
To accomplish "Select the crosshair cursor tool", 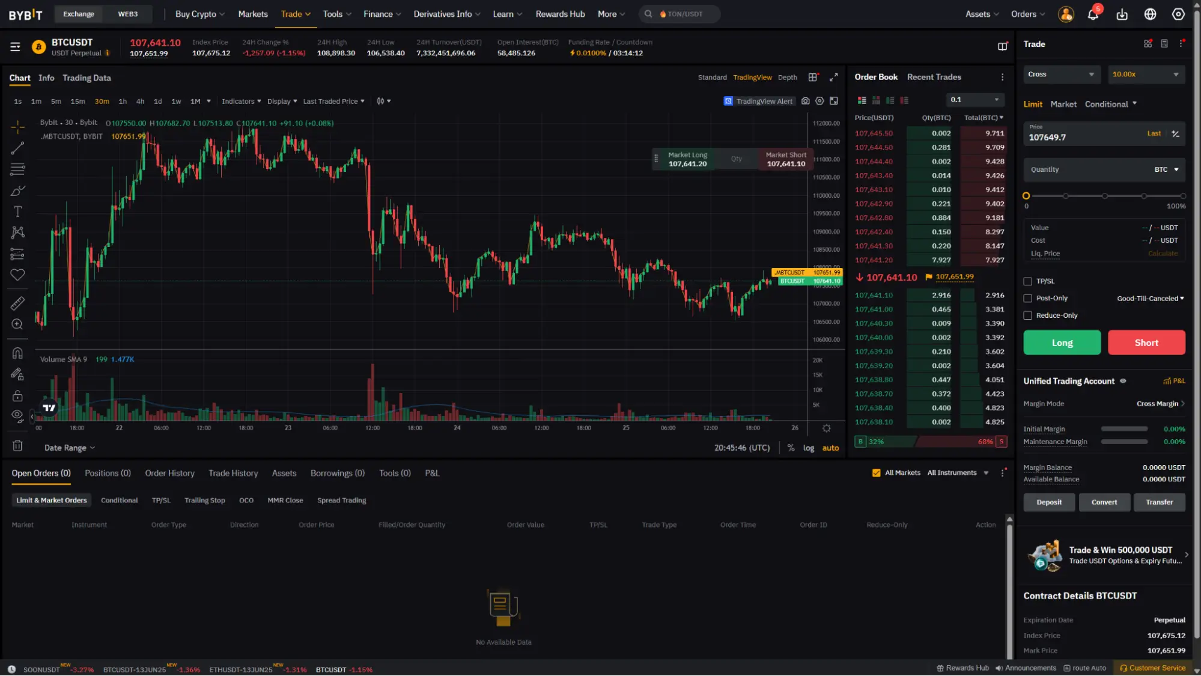I will click(x=17, y=127).
